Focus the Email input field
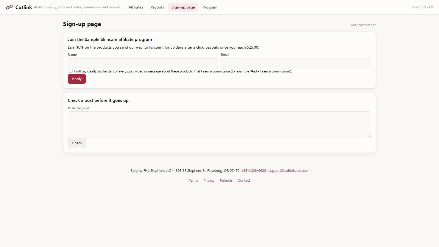 (296, 63)
